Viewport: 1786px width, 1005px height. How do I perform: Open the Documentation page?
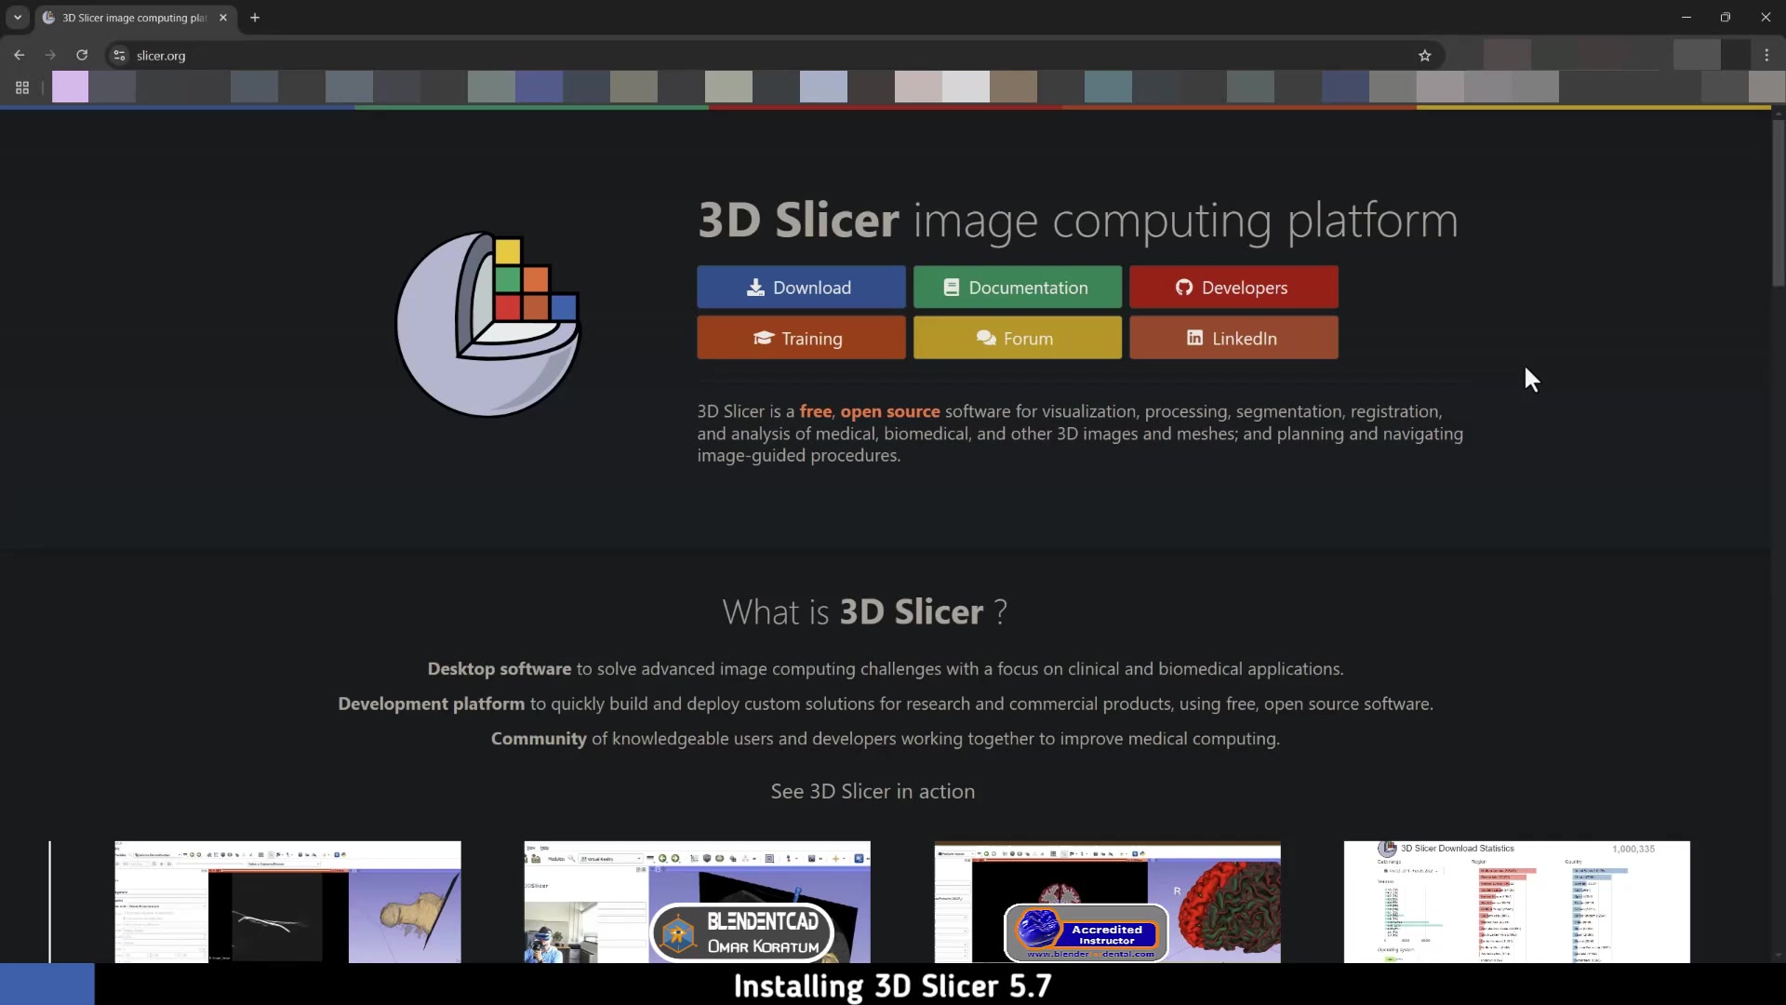pos(1017,287)
